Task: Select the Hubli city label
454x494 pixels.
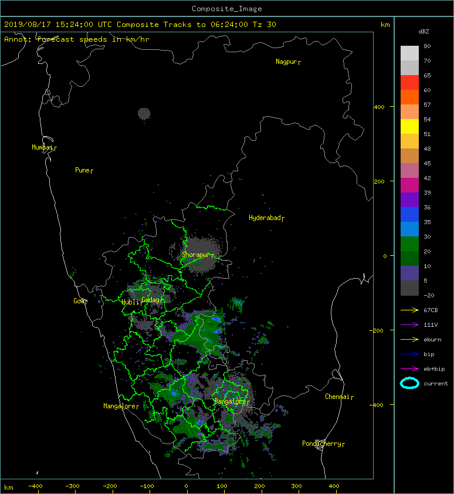Action: point(130,302)
